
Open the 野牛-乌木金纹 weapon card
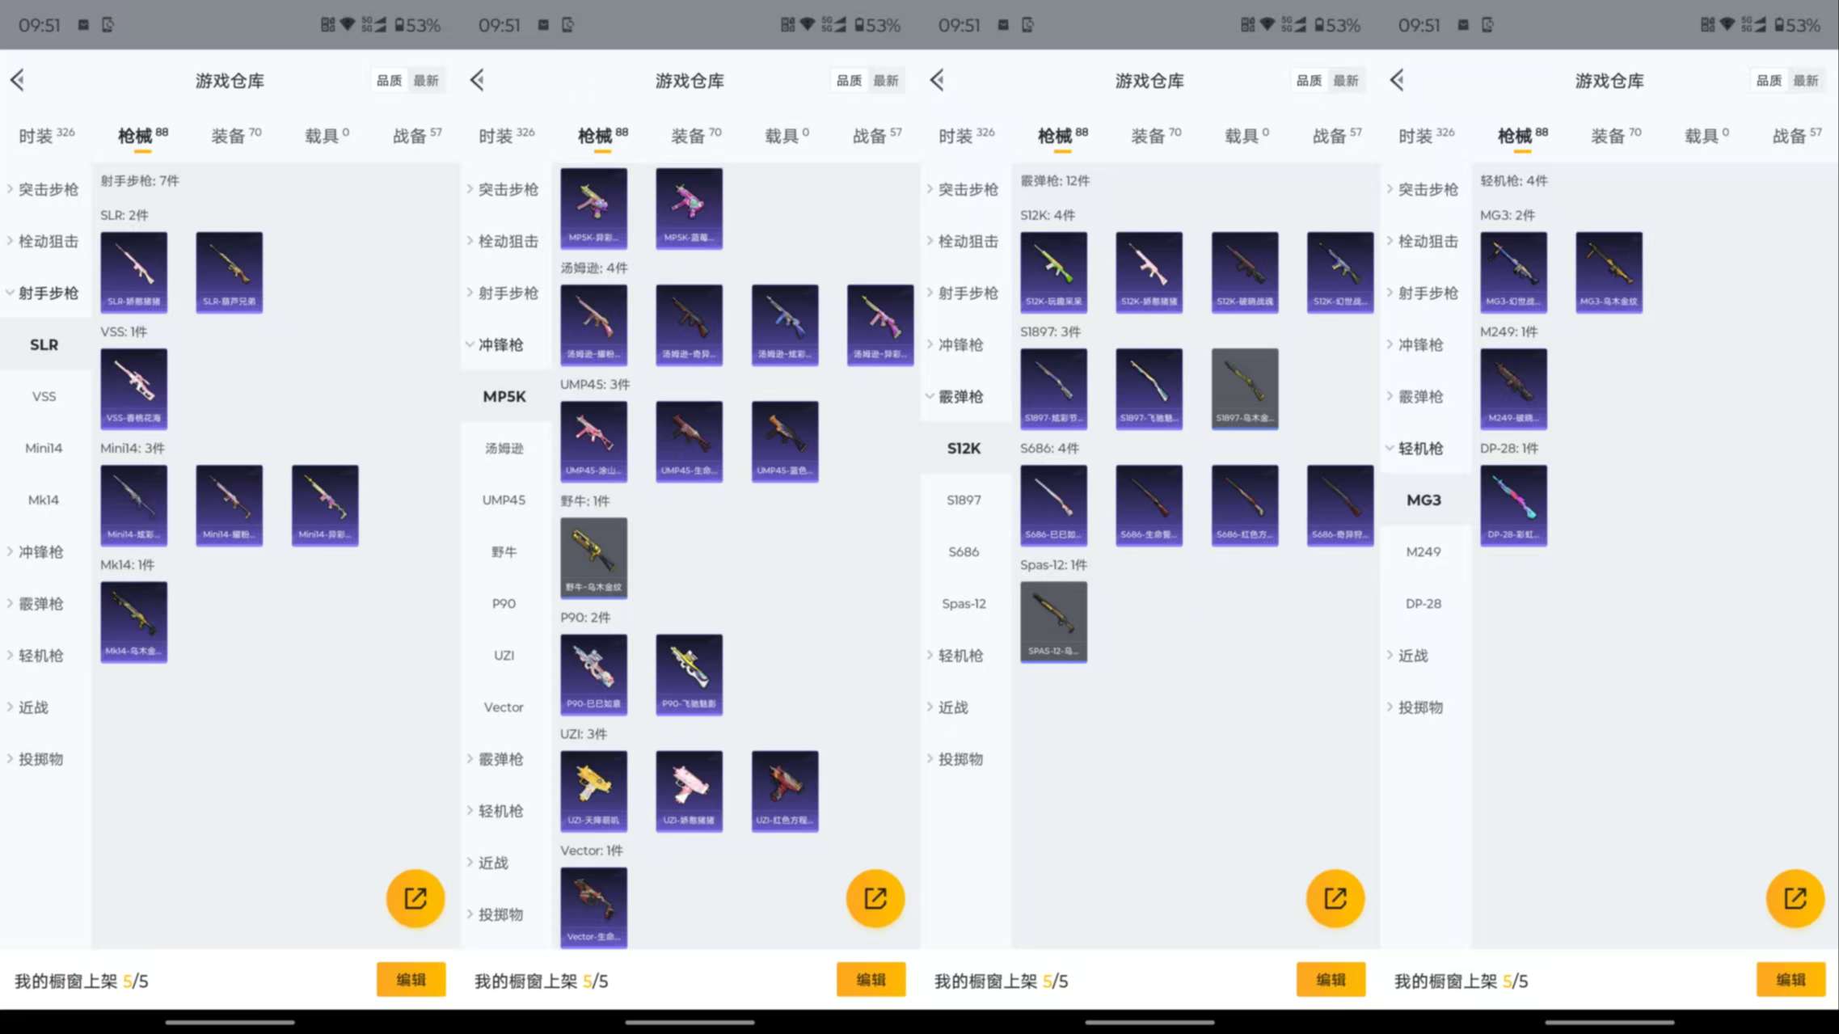click(593, 558)
